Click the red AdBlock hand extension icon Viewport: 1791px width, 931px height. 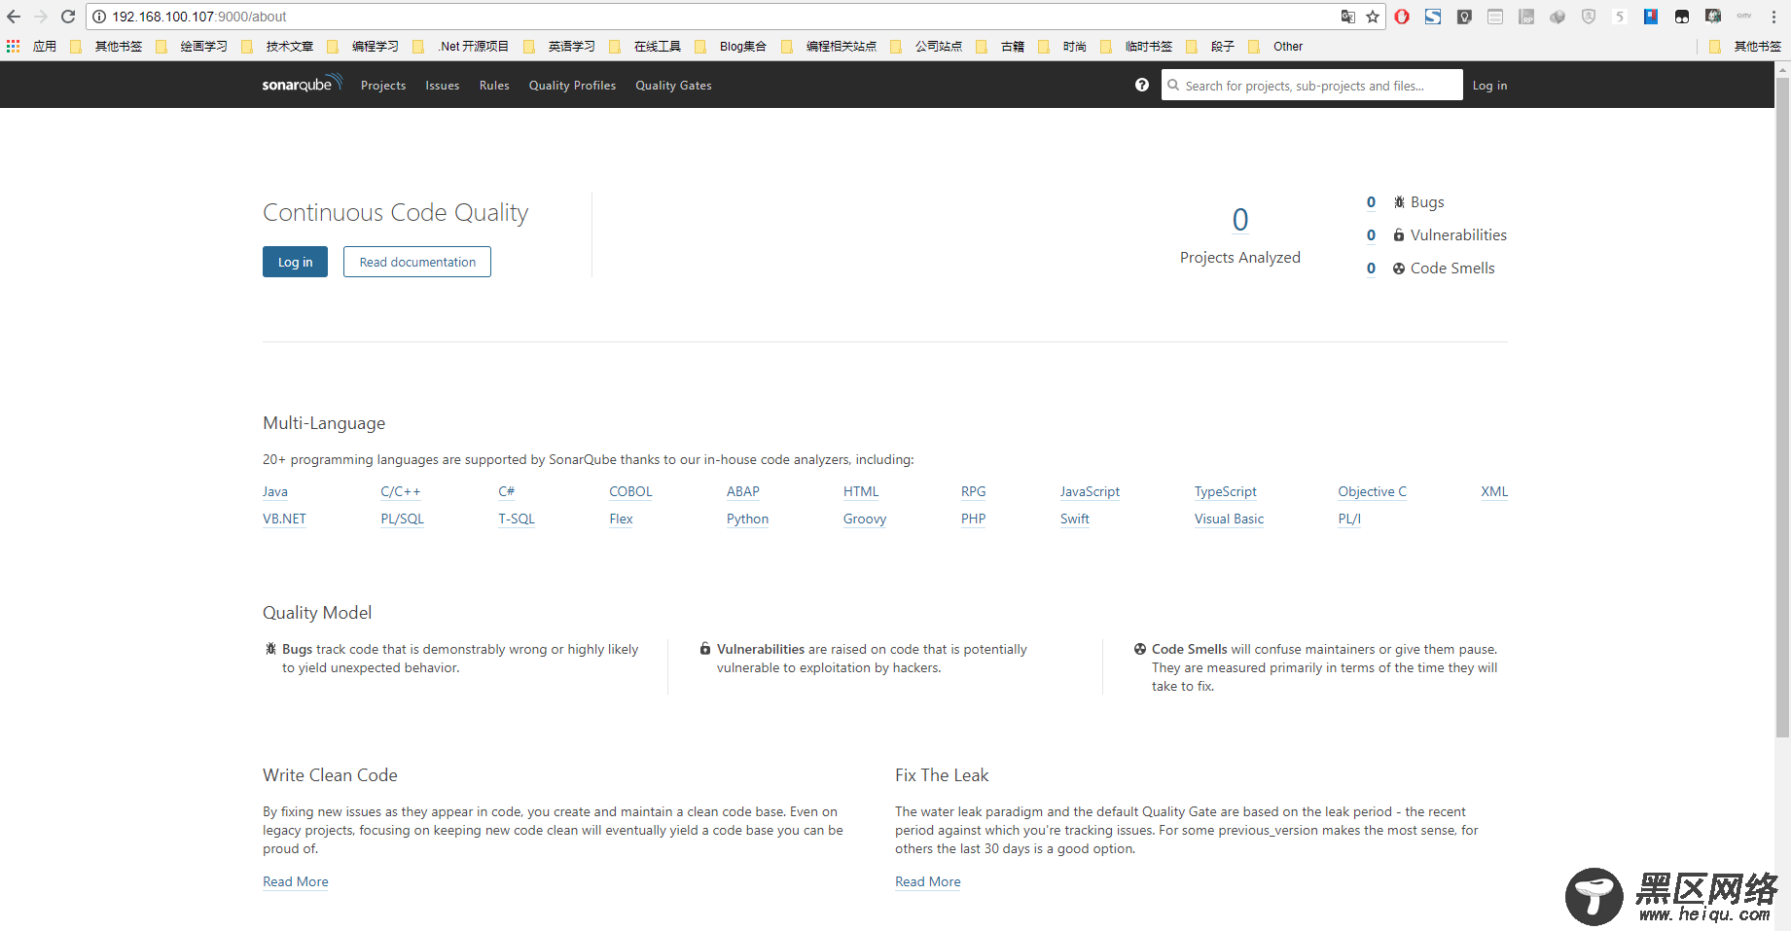pos(1402,17)
